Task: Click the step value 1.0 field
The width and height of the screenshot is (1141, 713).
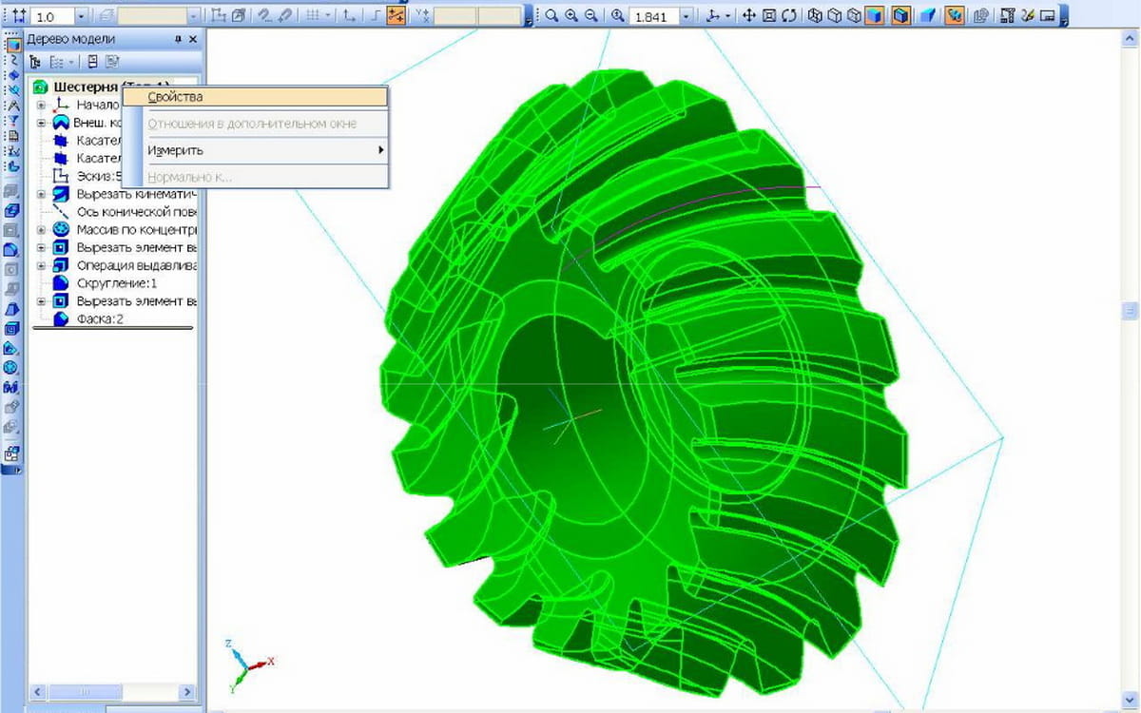Action: (x=51, y=16)
